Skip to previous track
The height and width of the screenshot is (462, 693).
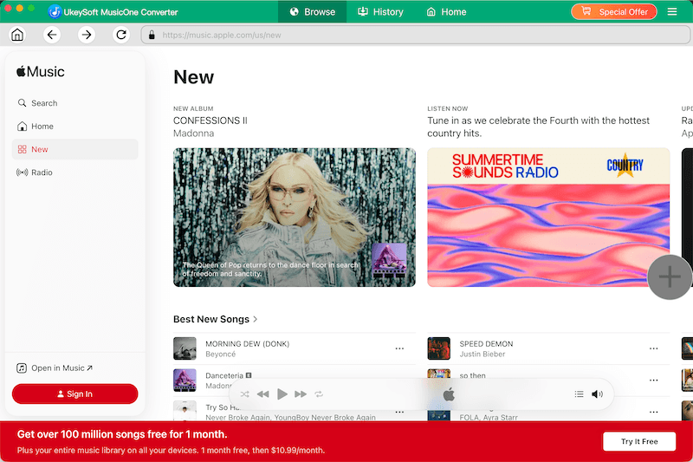click(263, 394)
